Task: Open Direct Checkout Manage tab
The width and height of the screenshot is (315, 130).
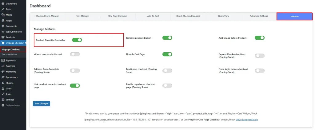Action: (188, 16)
